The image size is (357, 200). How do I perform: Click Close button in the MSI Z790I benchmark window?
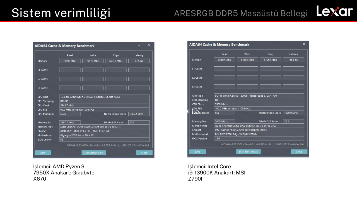tap(299, 152)
